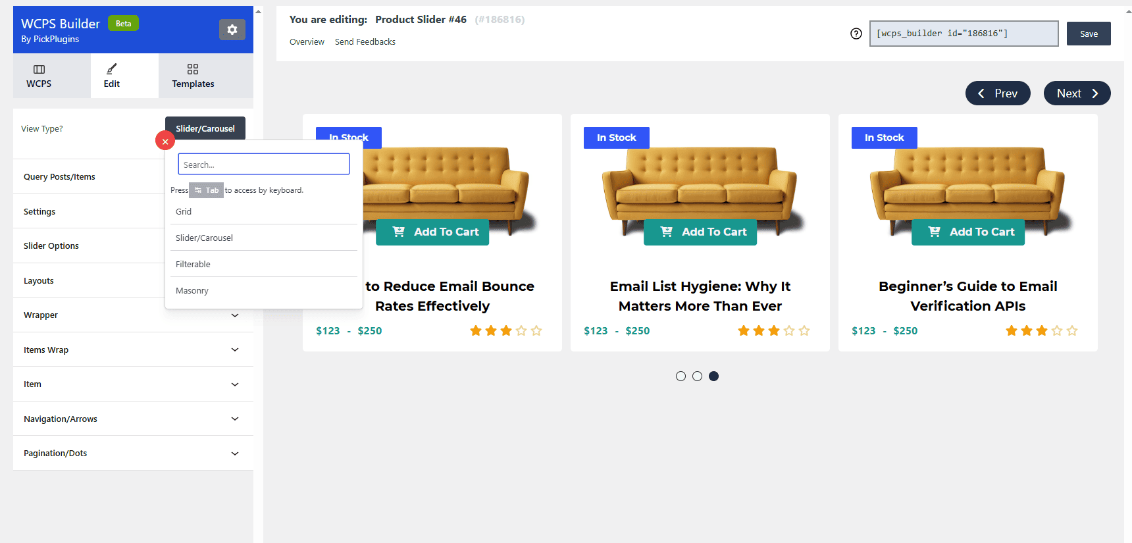
Task: Click the Add To Cart cart icon
Action: (665, 232)
